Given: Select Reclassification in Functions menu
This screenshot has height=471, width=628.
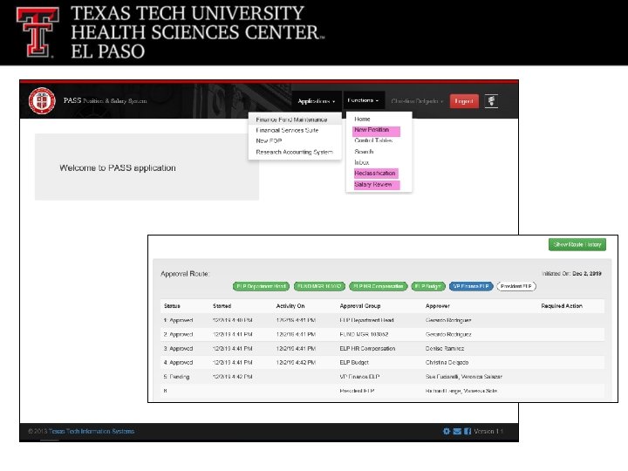Looking at the screenshot, I should (x=376, y=174).
